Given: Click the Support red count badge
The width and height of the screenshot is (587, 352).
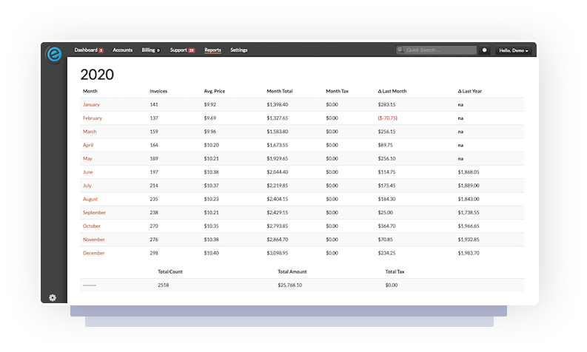Looking at the screenshot, I should (191, 50).
